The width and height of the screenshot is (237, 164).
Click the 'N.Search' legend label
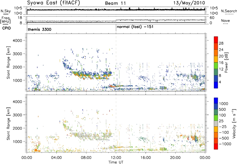click(229, 11)
